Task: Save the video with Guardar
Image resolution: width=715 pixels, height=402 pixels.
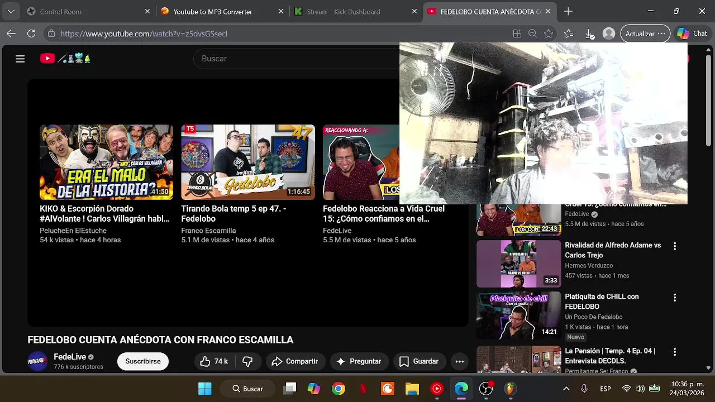Action: coord(420,361)
